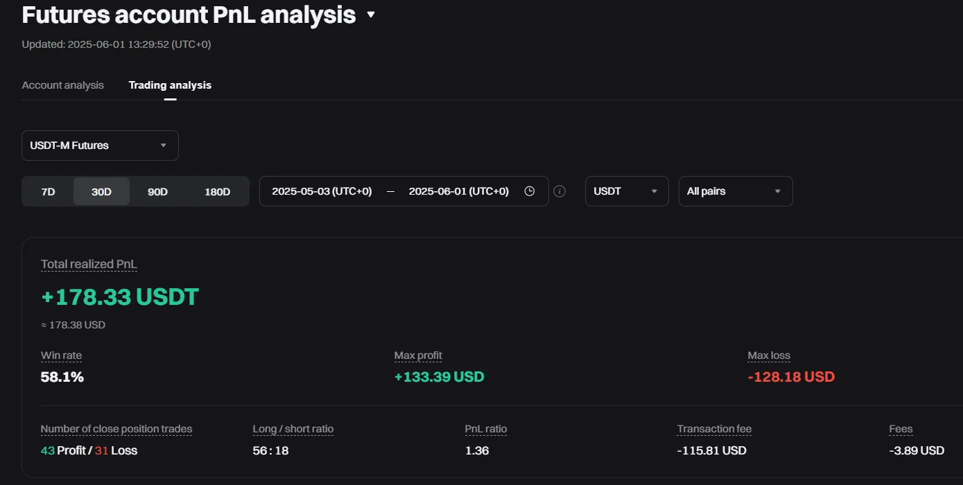Select the Trading analysis tab
This screenshot has width=963, height=485.
click(x=170, y=85)
